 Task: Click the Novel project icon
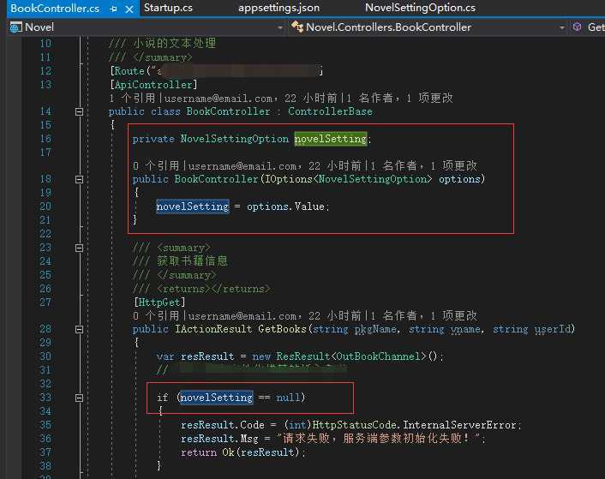click(15, 27)
